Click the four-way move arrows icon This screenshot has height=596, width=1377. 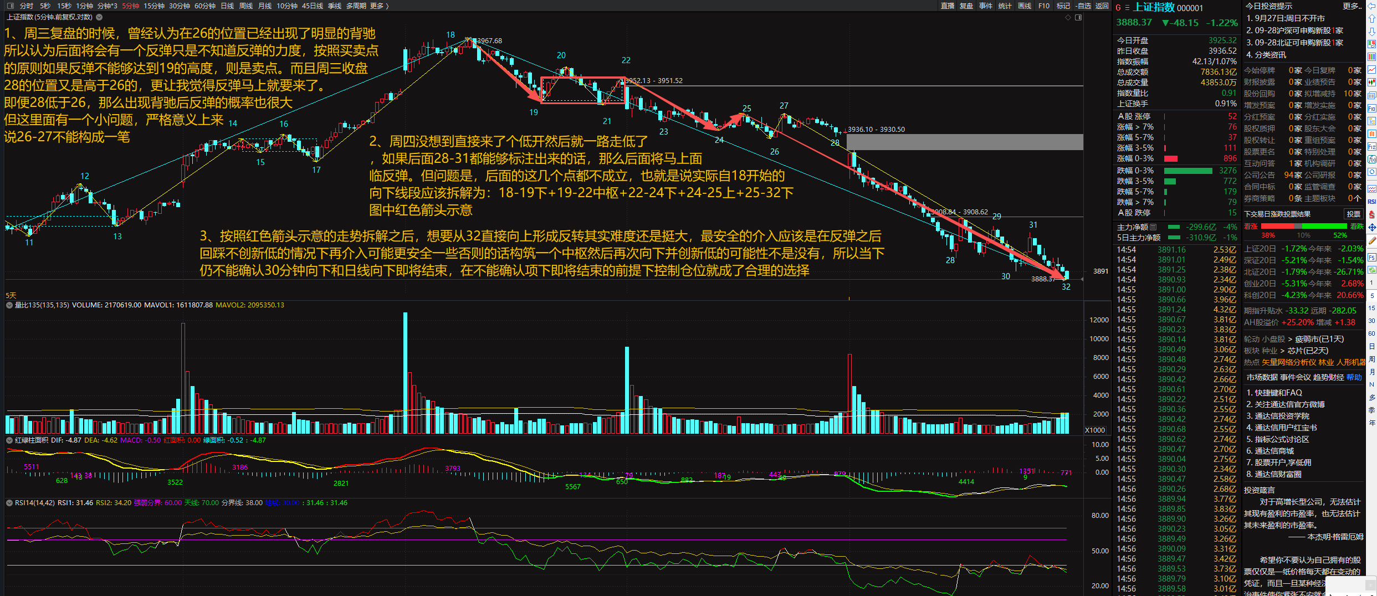coord(1372,227)
